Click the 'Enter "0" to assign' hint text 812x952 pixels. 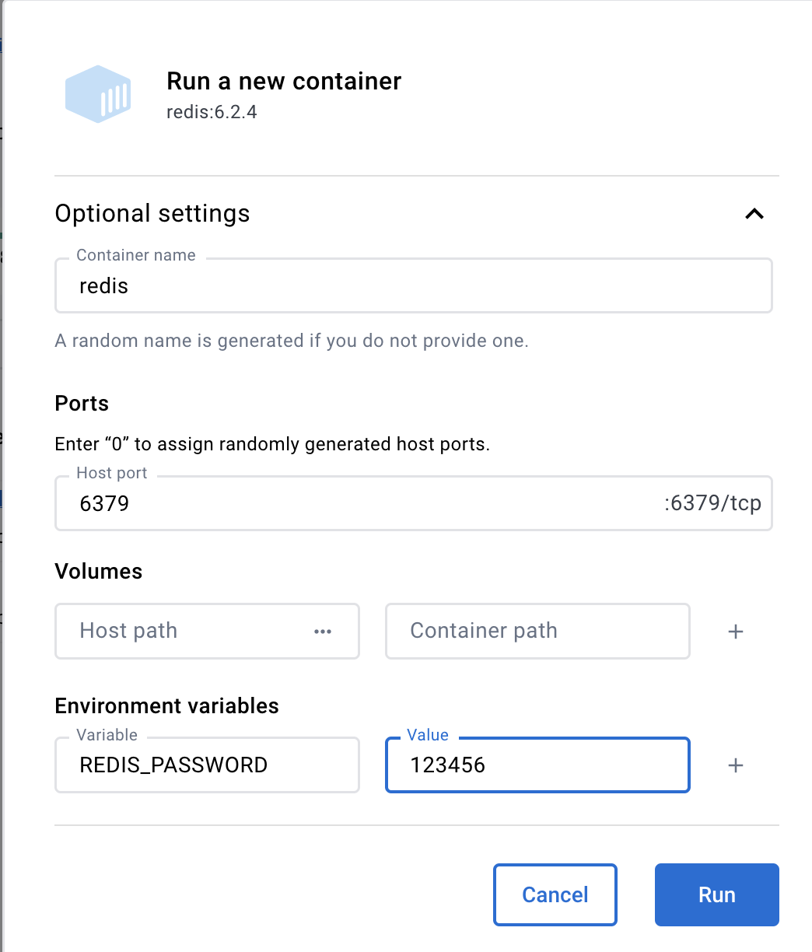[272, 445]
